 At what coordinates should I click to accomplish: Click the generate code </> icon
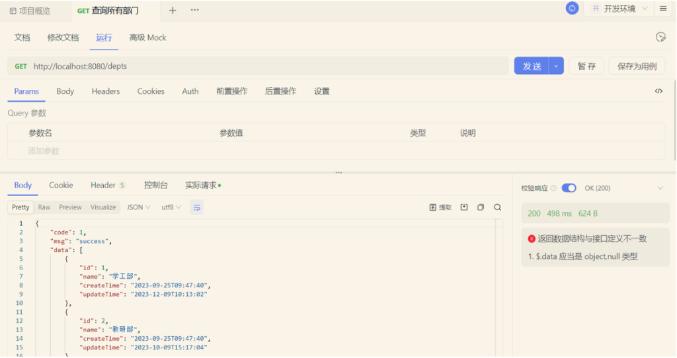click(658, 91)
